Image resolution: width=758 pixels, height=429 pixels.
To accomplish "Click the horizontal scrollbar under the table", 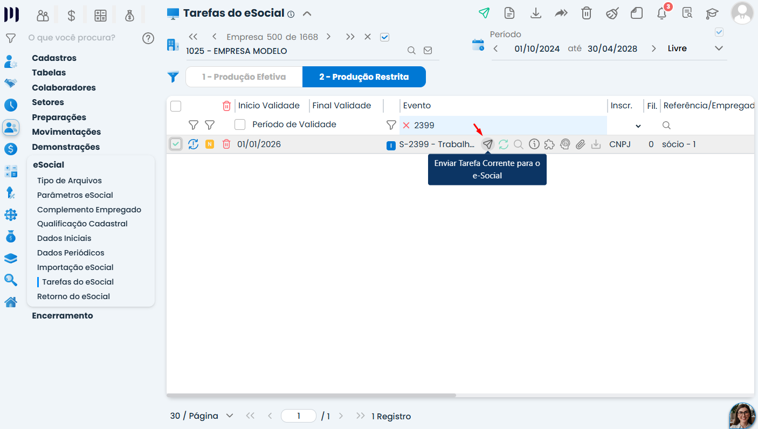I will 311,395.
